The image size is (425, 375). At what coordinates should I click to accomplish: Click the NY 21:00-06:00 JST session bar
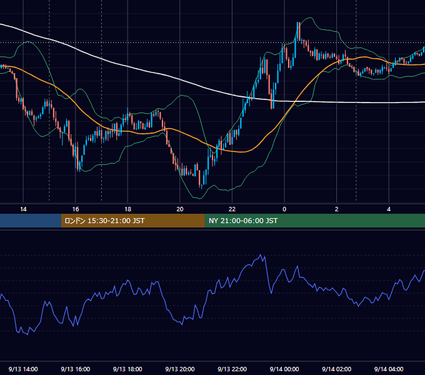[314, 221]
